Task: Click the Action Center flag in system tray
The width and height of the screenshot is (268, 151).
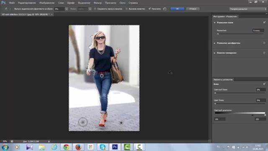Action: [229, 147]
